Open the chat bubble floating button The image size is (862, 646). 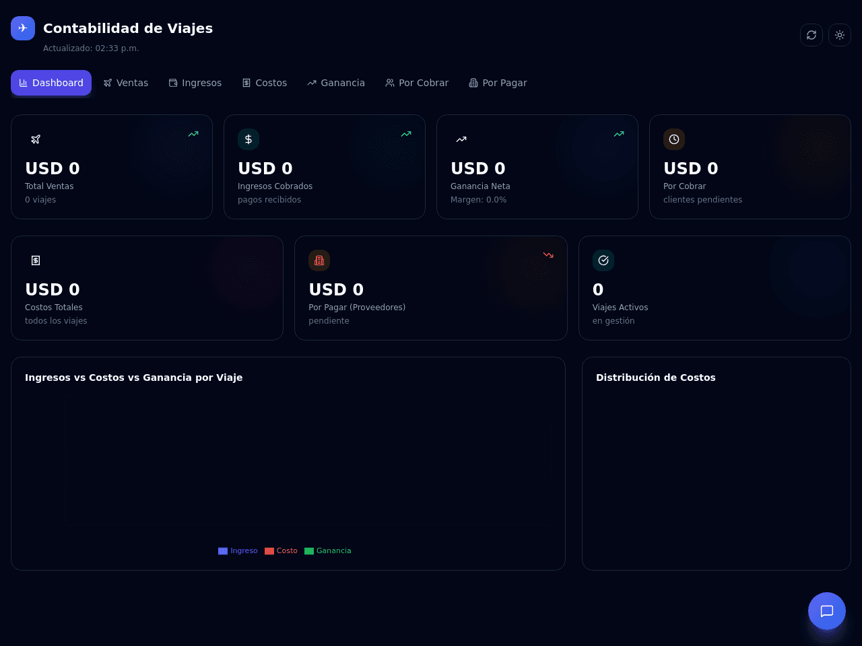coord(827,611)
